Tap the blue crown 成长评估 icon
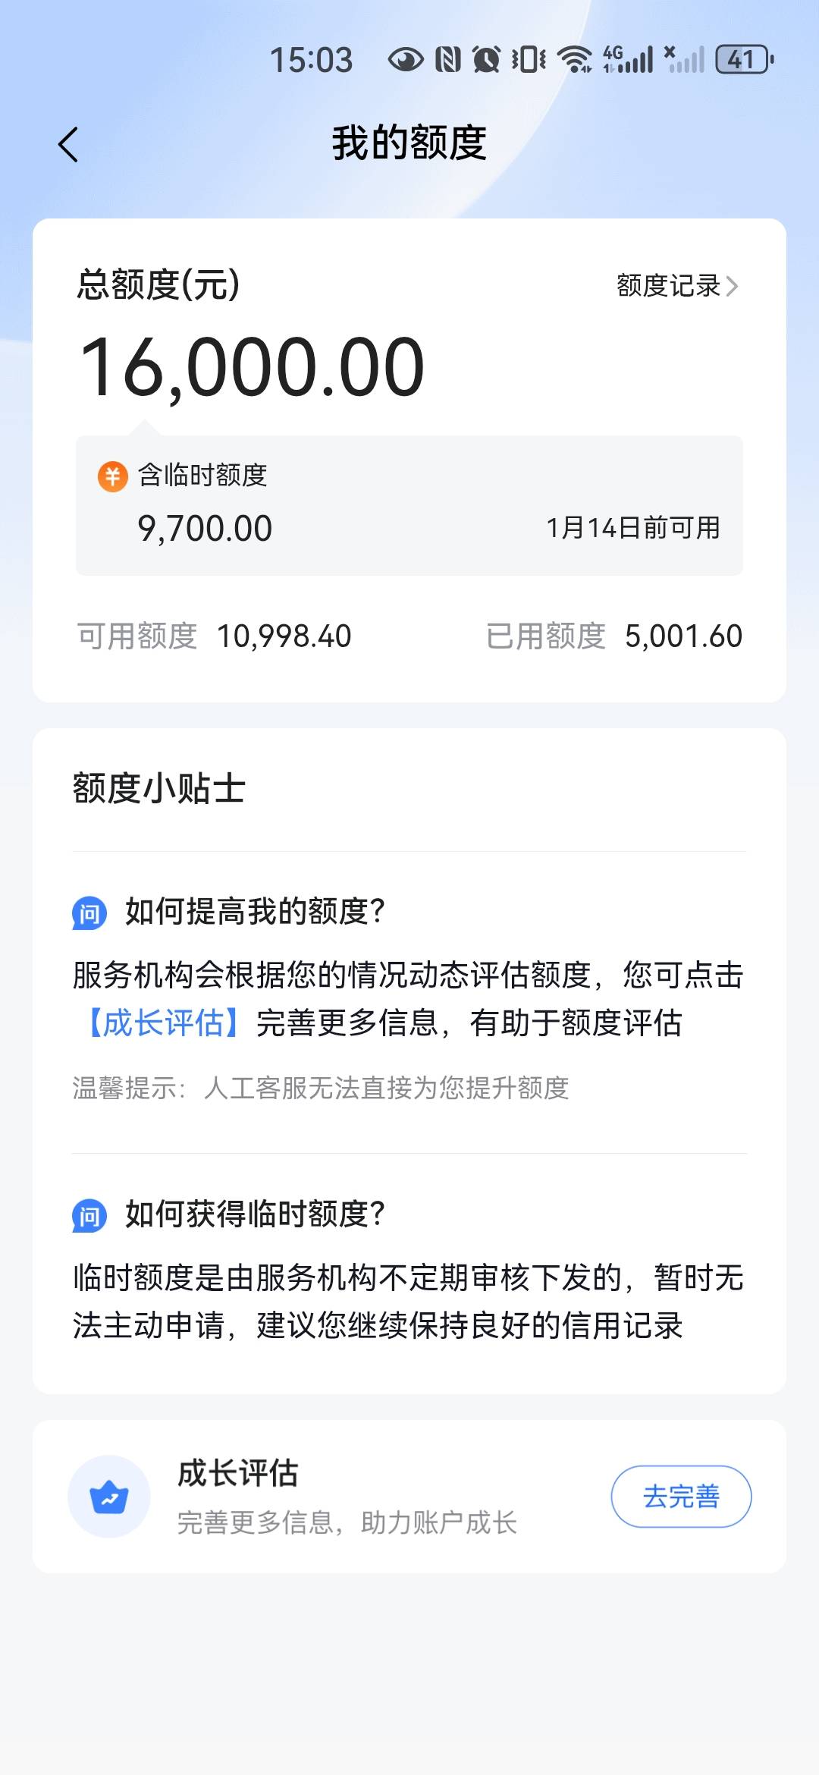Image resolution: width=819 pixels, height=1775 pixels. point(109,1497)
